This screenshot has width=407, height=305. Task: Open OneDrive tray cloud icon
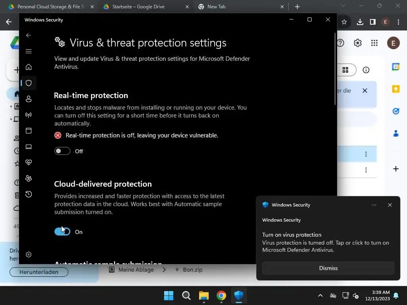[x=333, y=295]
